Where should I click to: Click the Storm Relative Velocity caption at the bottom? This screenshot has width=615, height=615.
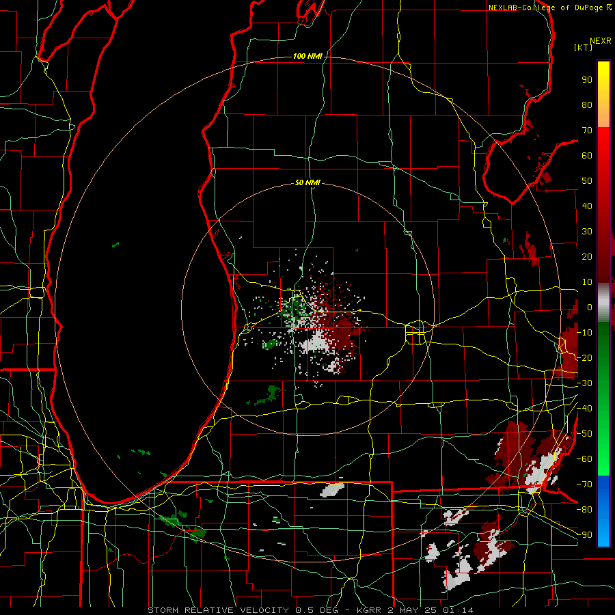310,610
